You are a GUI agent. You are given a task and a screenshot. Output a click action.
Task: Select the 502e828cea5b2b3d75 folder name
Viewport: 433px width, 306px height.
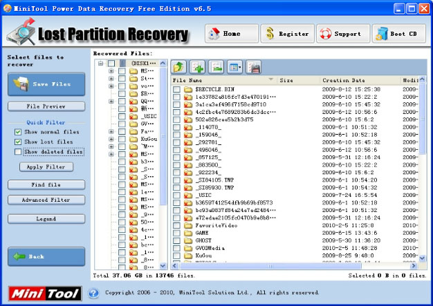coord(224,119)
